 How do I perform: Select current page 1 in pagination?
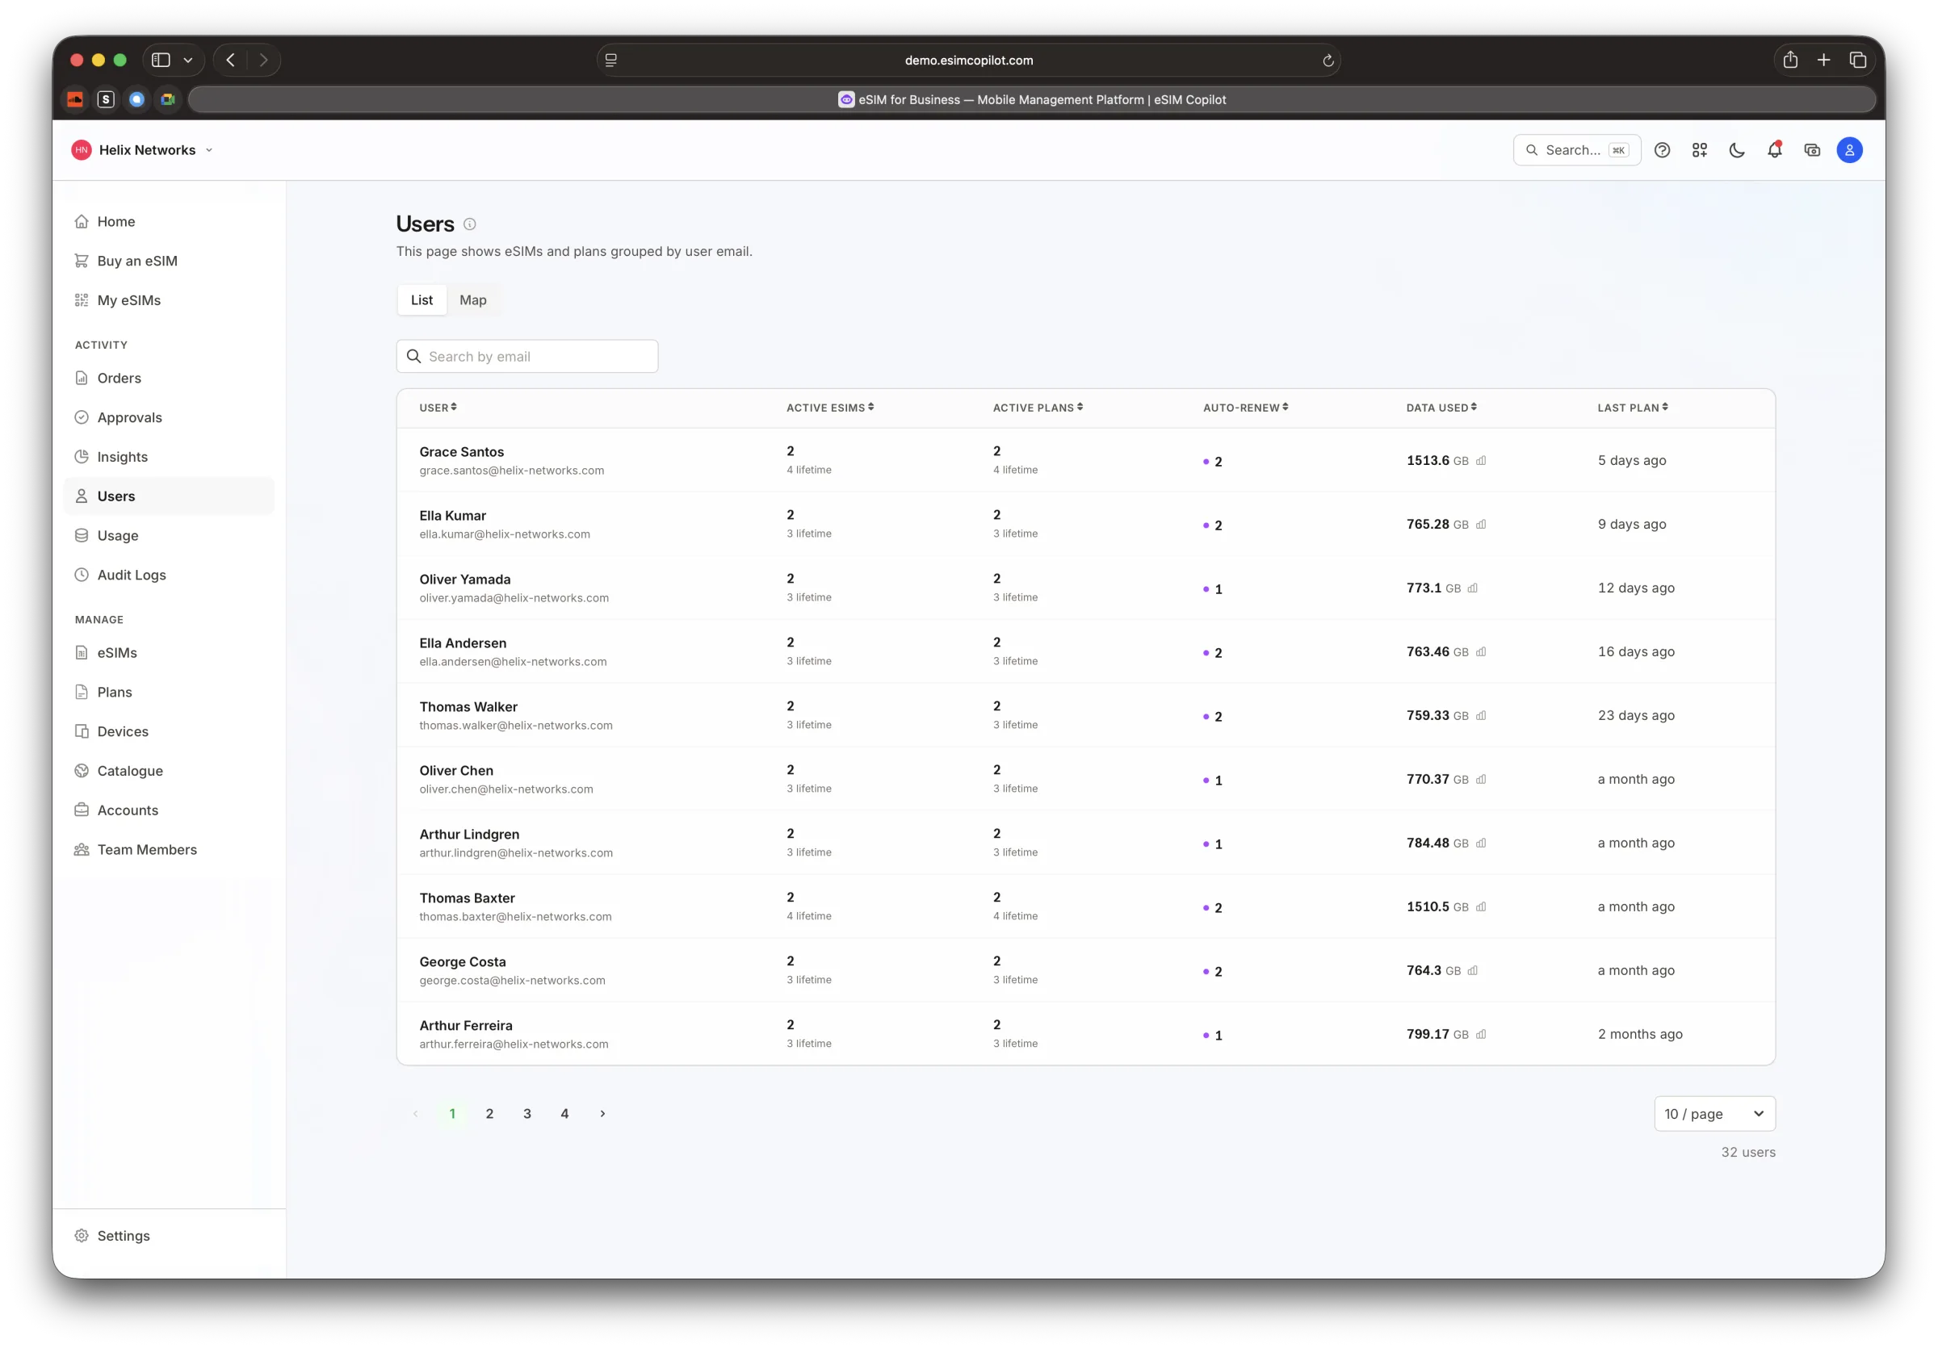[452, 1113]
